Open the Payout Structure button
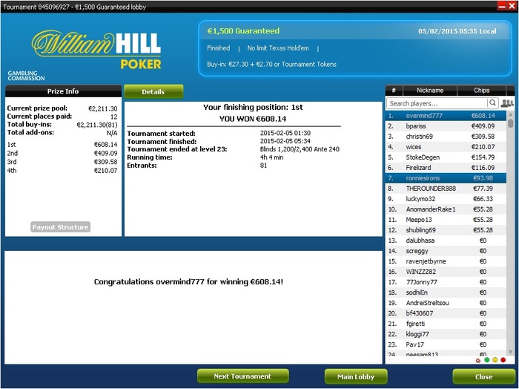 (x=60, y=227)
